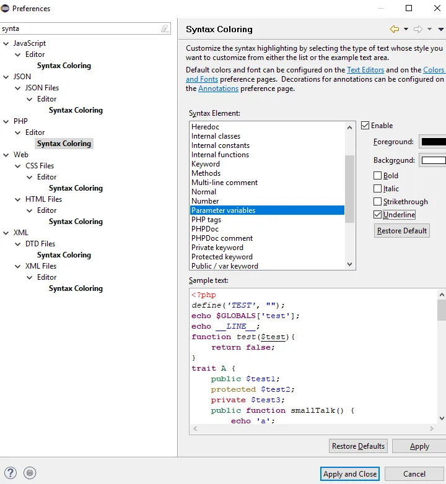This screenshot has height=484, width=446.
Task: Select Internal functions syntax element
Action: (267, 155)
